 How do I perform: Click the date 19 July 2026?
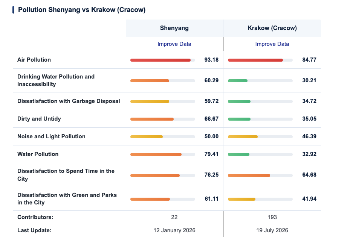pyautogui.click(x=272, y=231)
